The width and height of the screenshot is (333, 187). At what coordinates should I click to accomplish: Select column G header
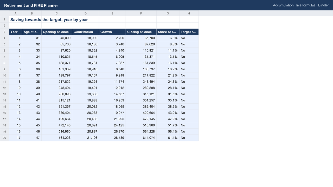[168, 13]
